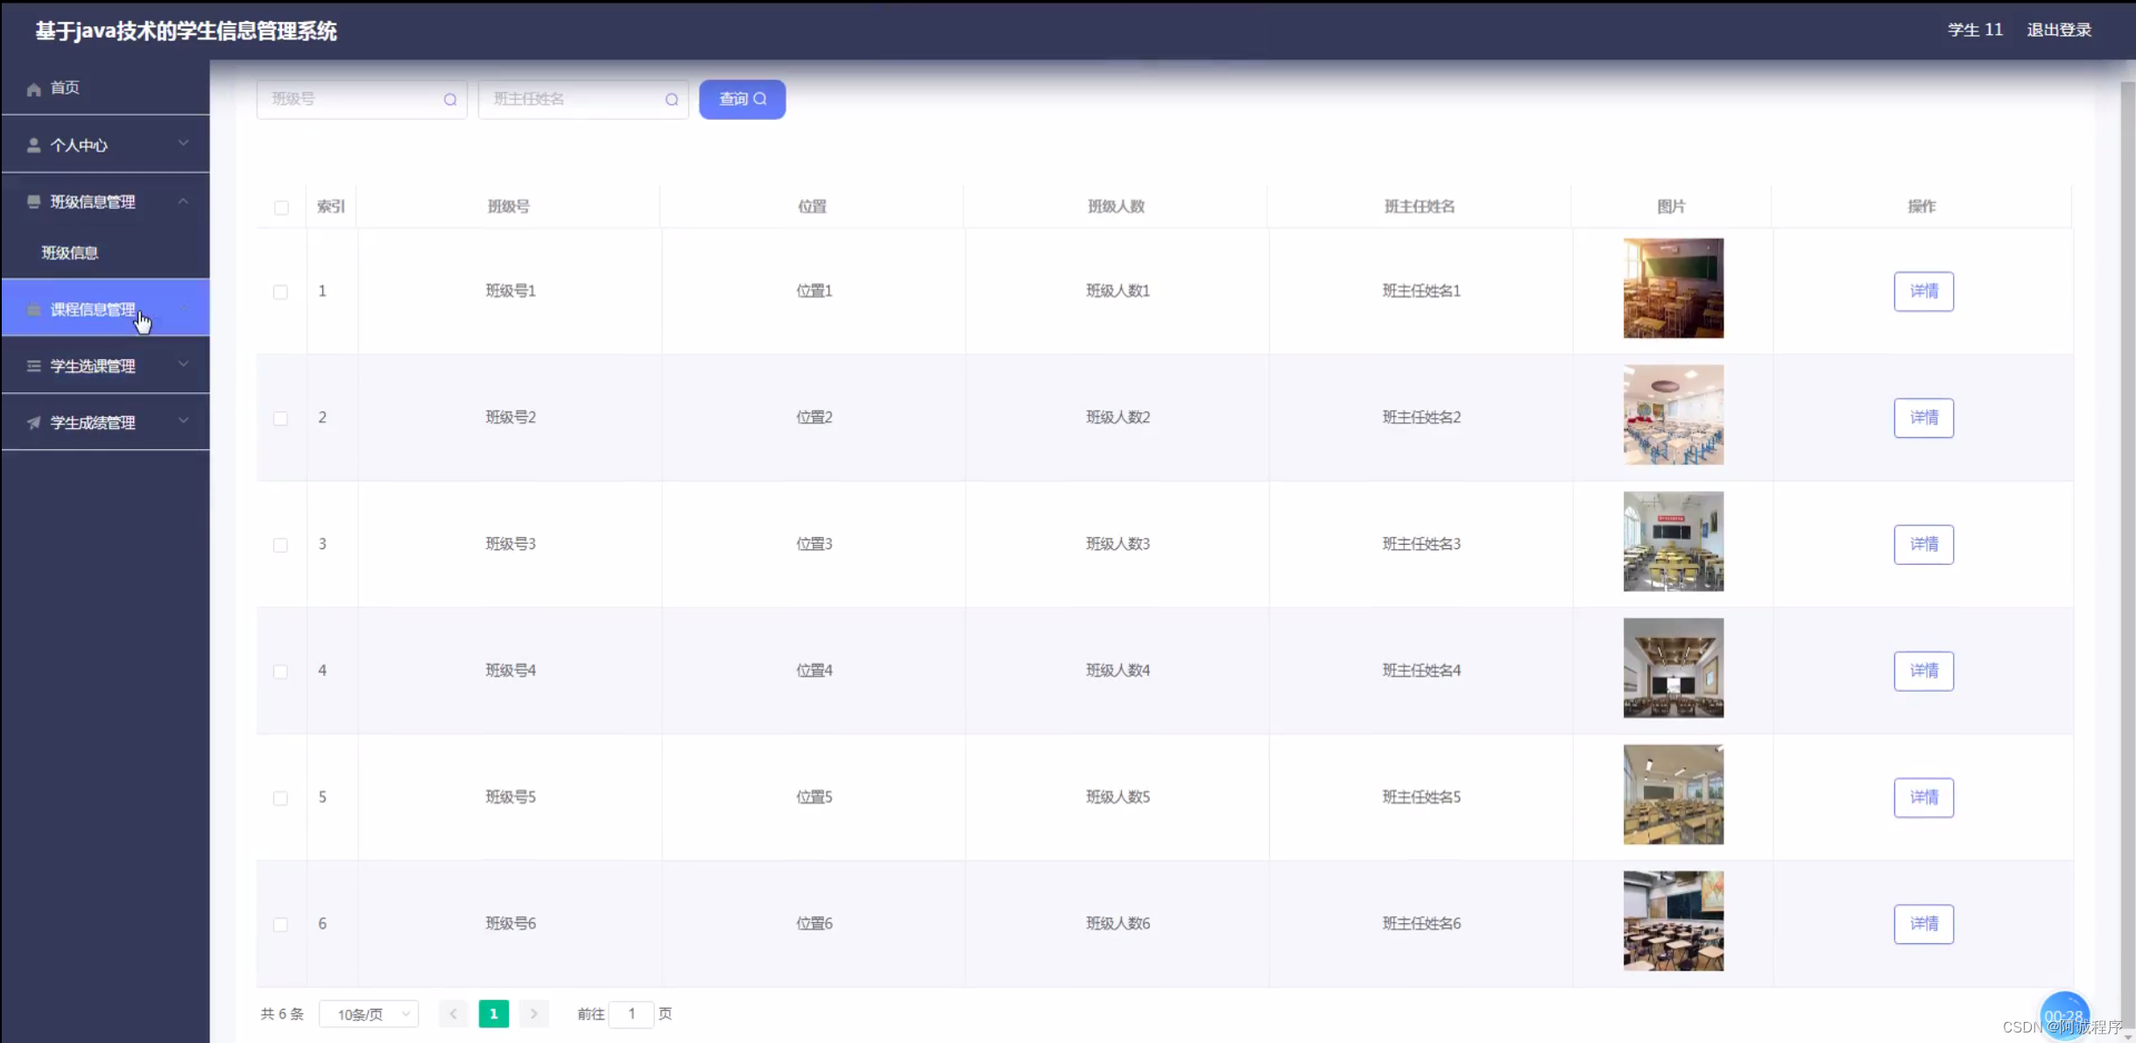Click the search icon in 班级号 field
Image resolution: width=2136 pixels, height=1043 pixels.
tap(450, 100)
